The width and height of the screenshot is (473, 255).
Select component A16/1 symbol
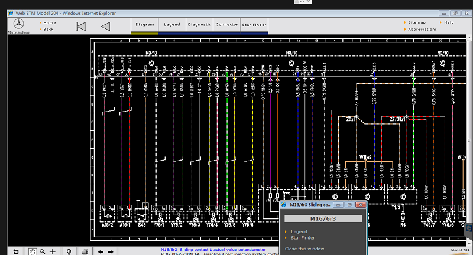pos(125,214)
